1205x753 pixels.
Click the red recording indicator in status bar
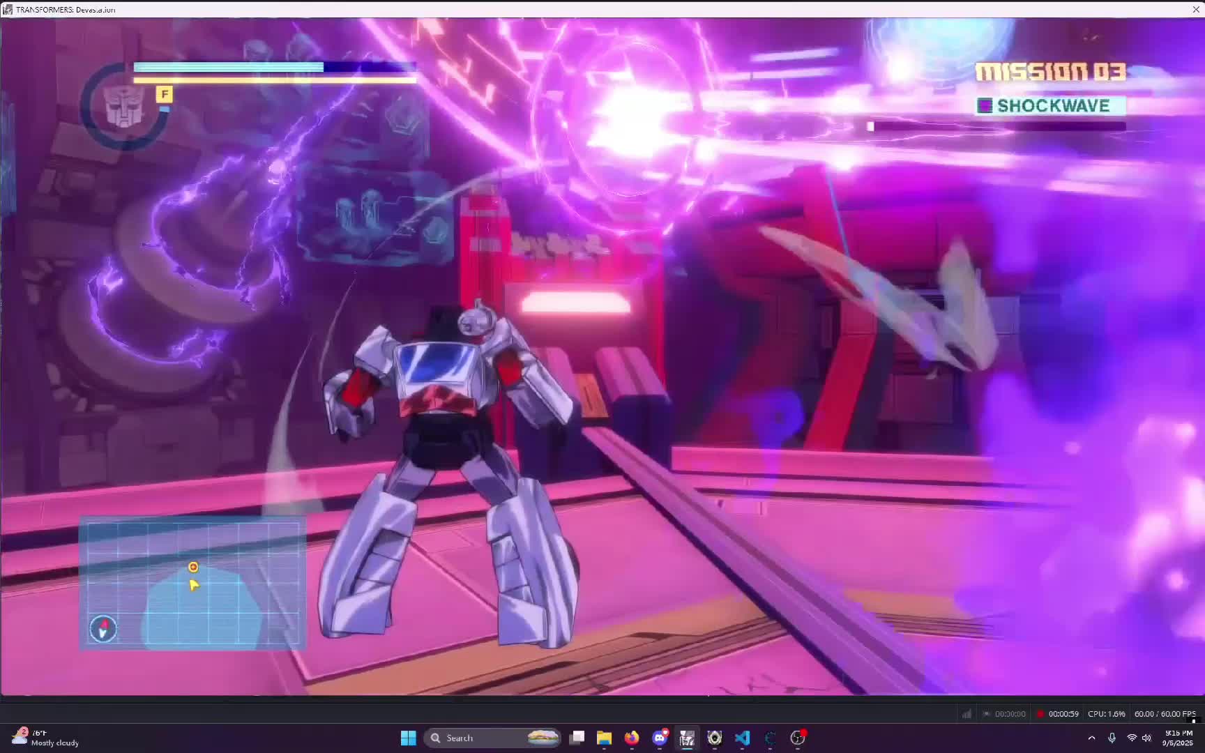1040,714
